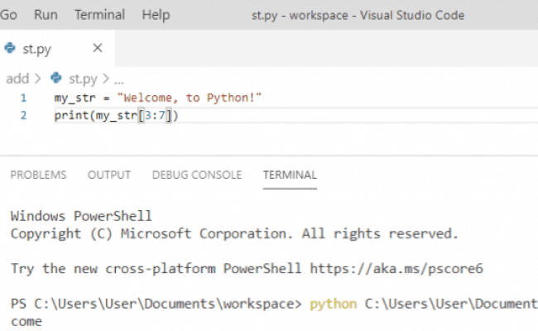This screenshot has width=538, height=331.
Task: Click the 'Windows PowerShell' terminal line
Action: (x=81, y=216)
